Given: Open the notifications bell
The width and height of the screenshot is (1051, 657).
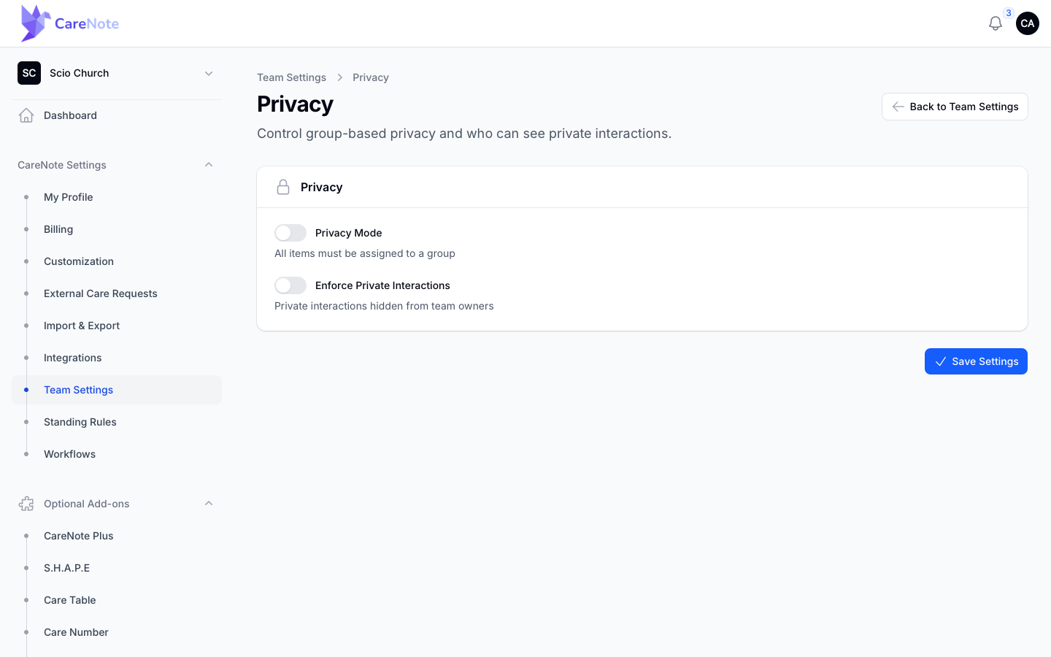Looking at the screenshot, I should (996, 23).
